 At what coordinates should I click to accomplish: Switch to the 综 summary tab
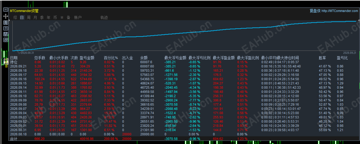coord(15,18)
